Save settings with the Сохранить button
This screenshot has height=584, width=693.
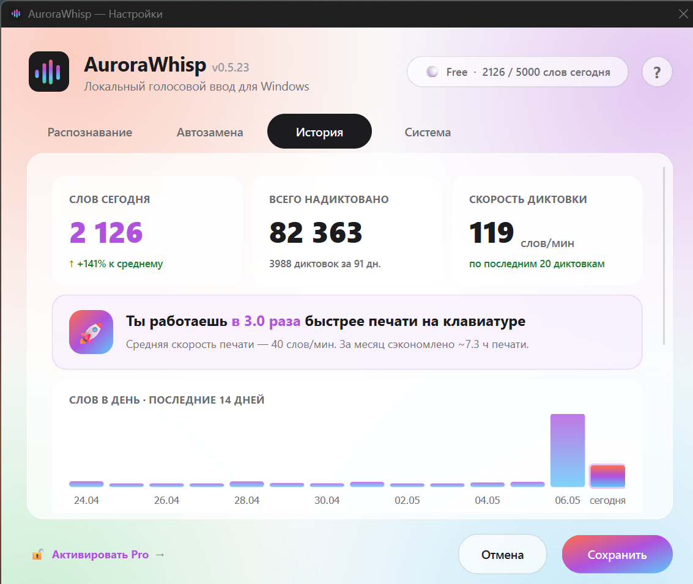click(x=617, y=555)
